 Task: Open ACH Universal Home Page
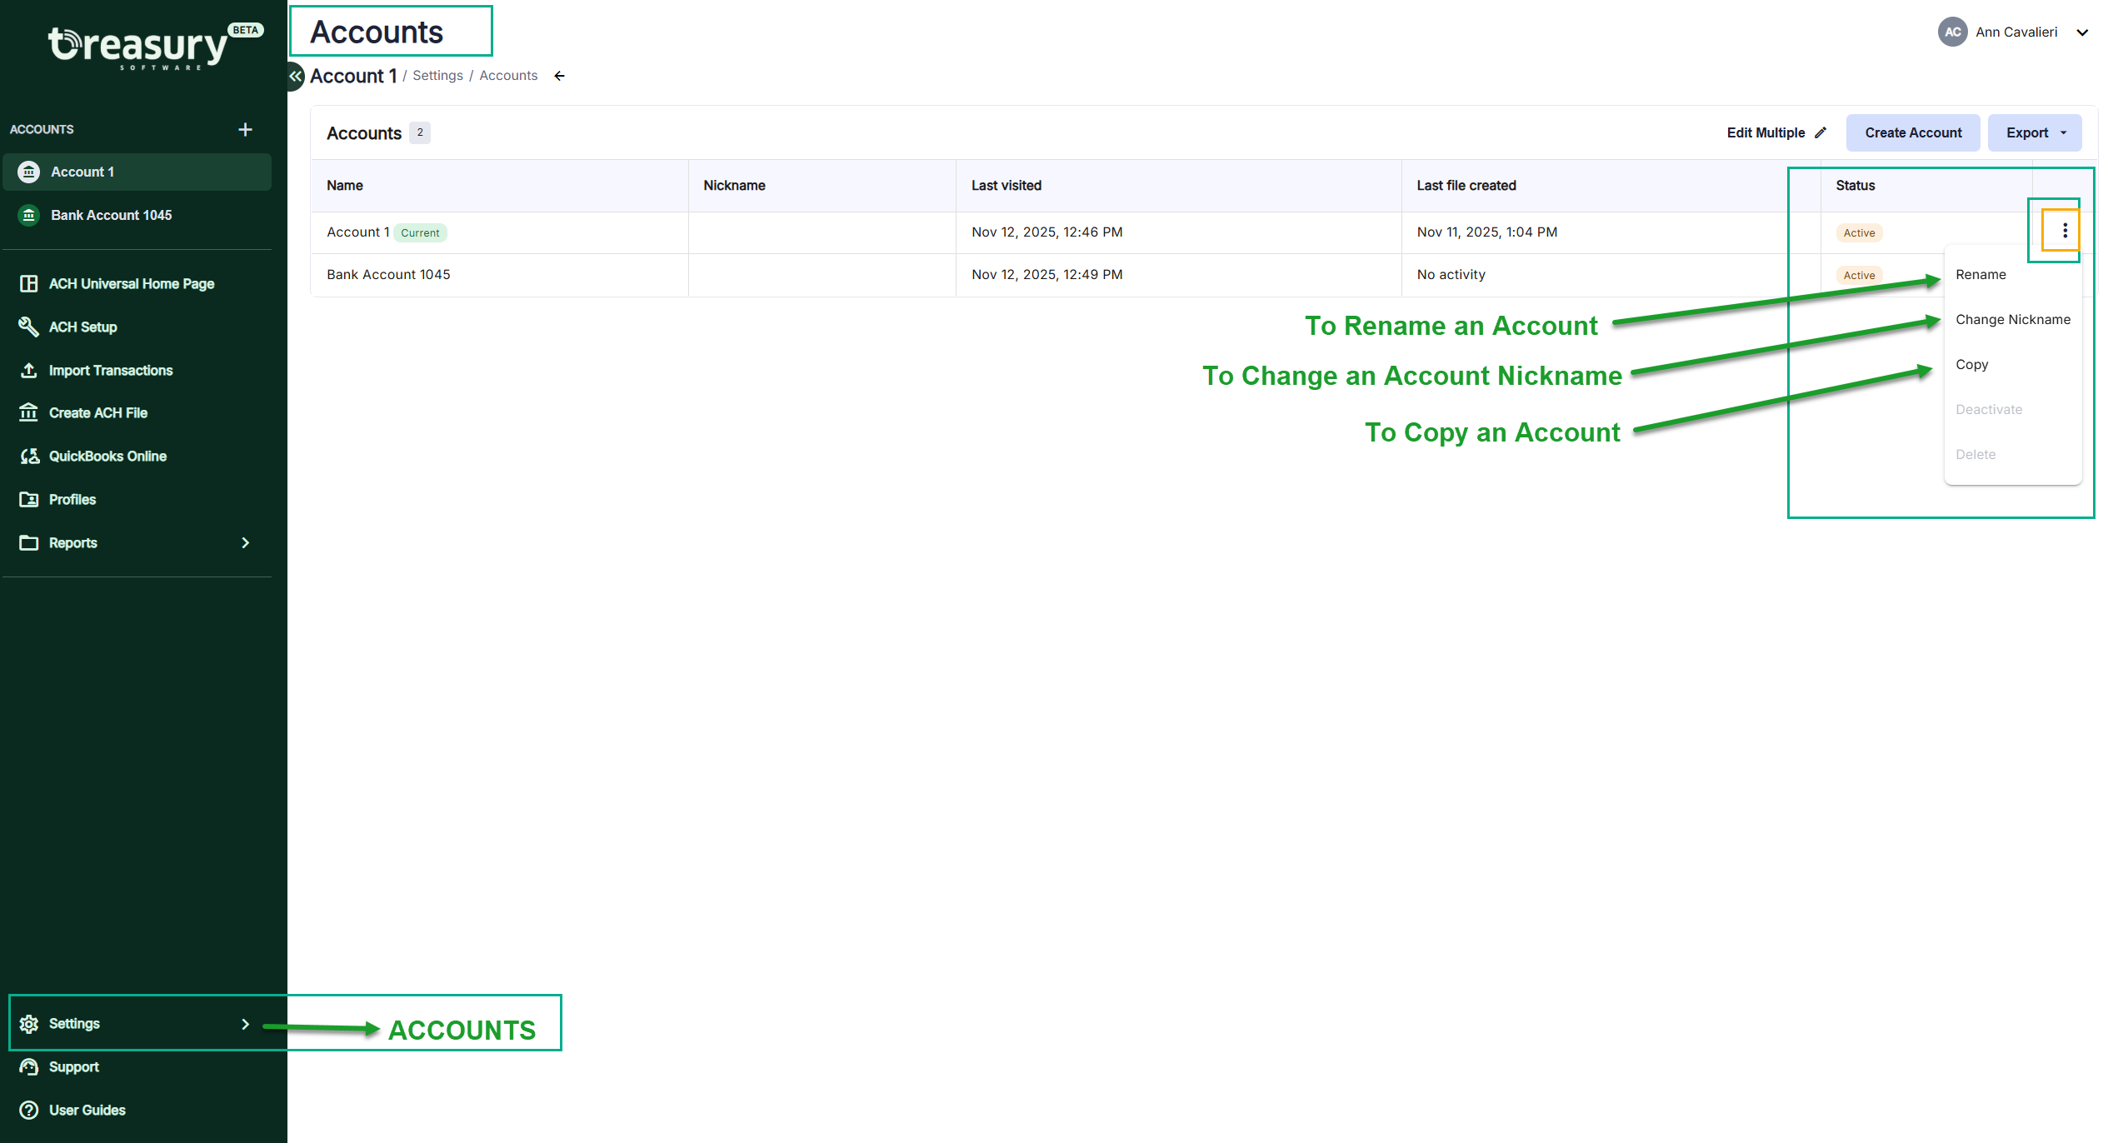click(131, 283)
